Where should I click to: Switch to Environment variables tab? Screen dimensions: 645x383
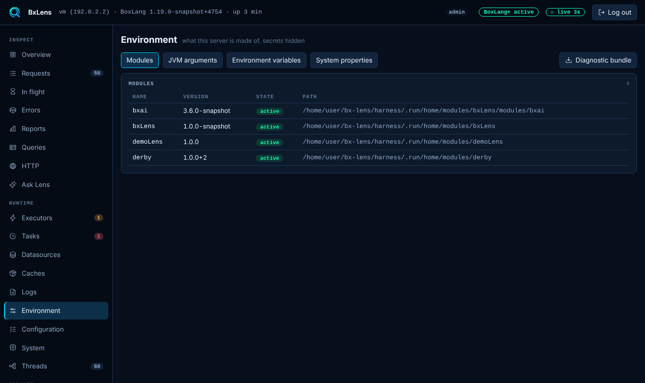point(266,60)
